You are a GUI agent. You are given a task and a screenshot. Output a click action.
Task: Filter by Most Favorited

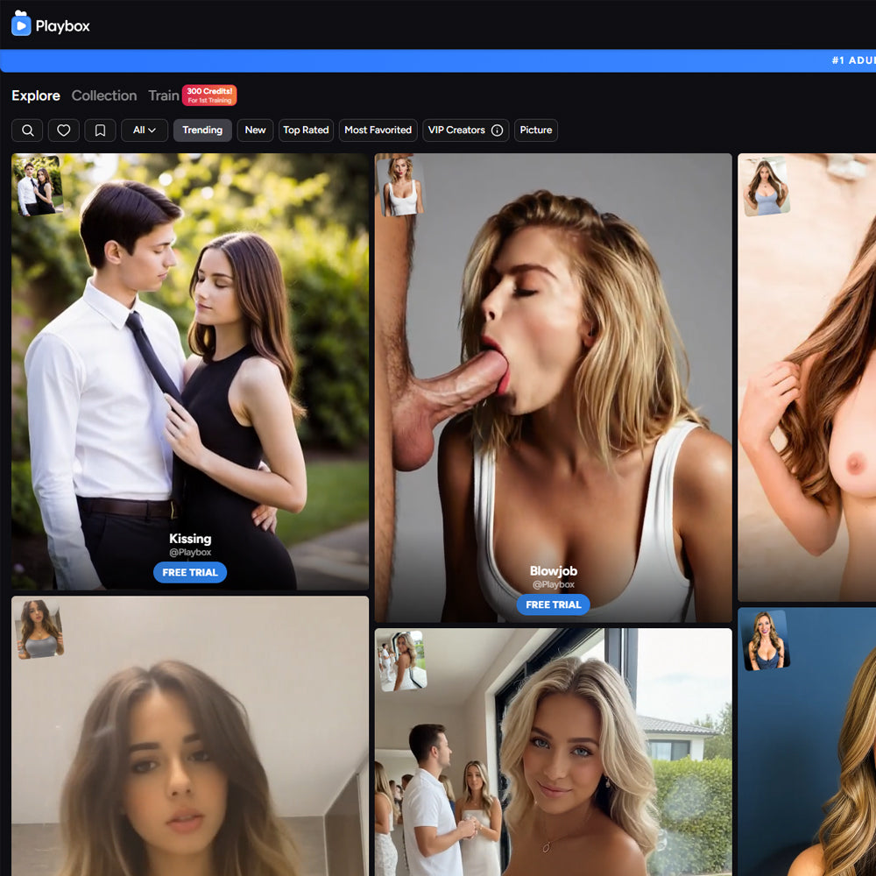coord(378,131)
